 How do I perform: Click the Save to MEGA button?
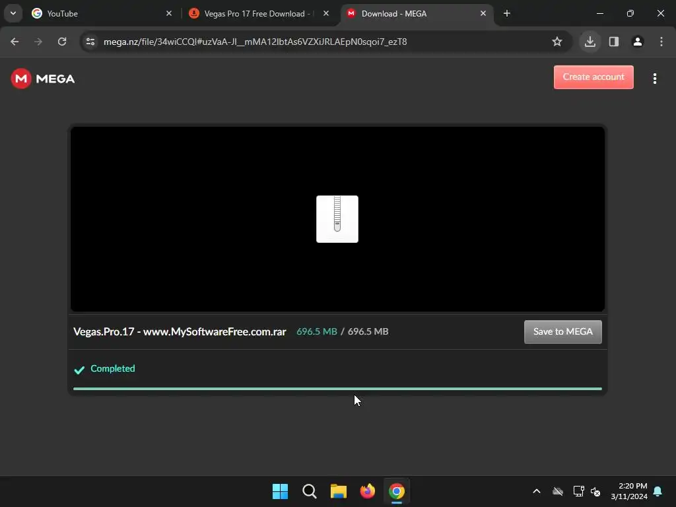click(562, 332)
